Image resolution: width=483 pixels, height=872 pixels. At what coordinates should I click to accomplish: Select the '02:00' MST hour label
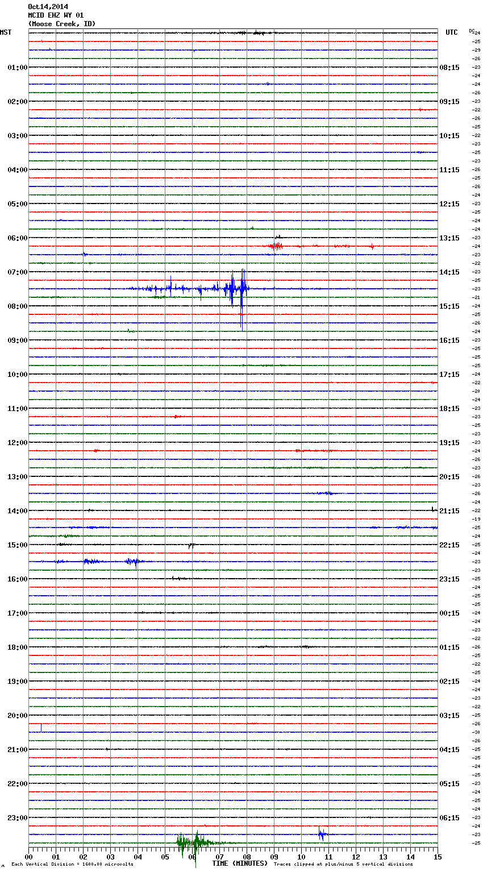(x=17, y=102)
